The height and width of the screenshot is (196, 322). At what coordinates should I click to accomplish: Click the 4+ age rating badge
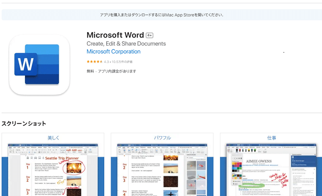[149, 35]
